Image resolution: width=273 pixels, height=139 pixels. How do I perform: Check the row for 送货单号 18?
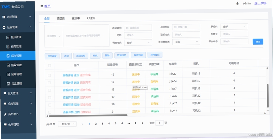click(x=49, y=90)
